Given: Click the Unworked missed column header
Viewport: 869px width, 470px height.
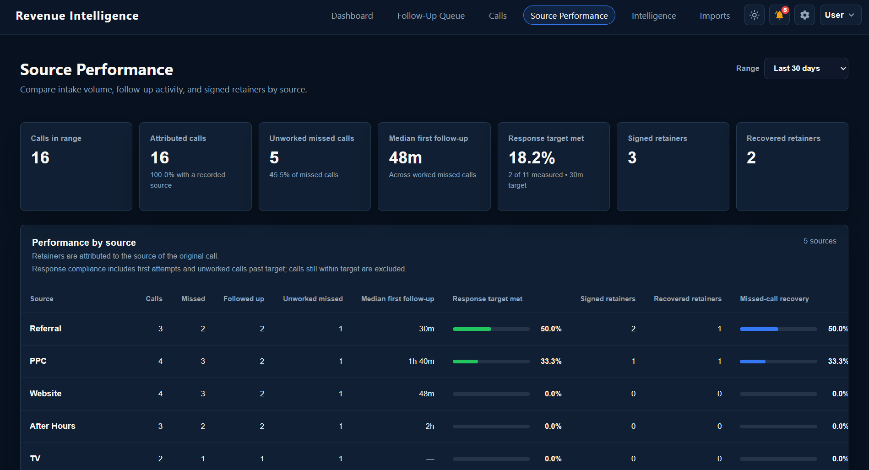Looking at the screenshot, I should click(313, 298).
